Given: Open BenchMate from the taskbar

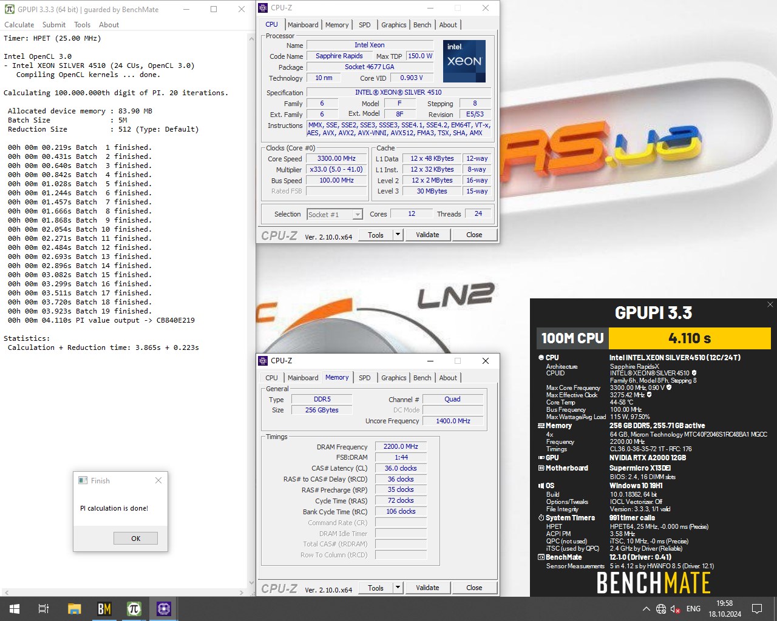Looking at the screenshot, I should tap(104, 609).
